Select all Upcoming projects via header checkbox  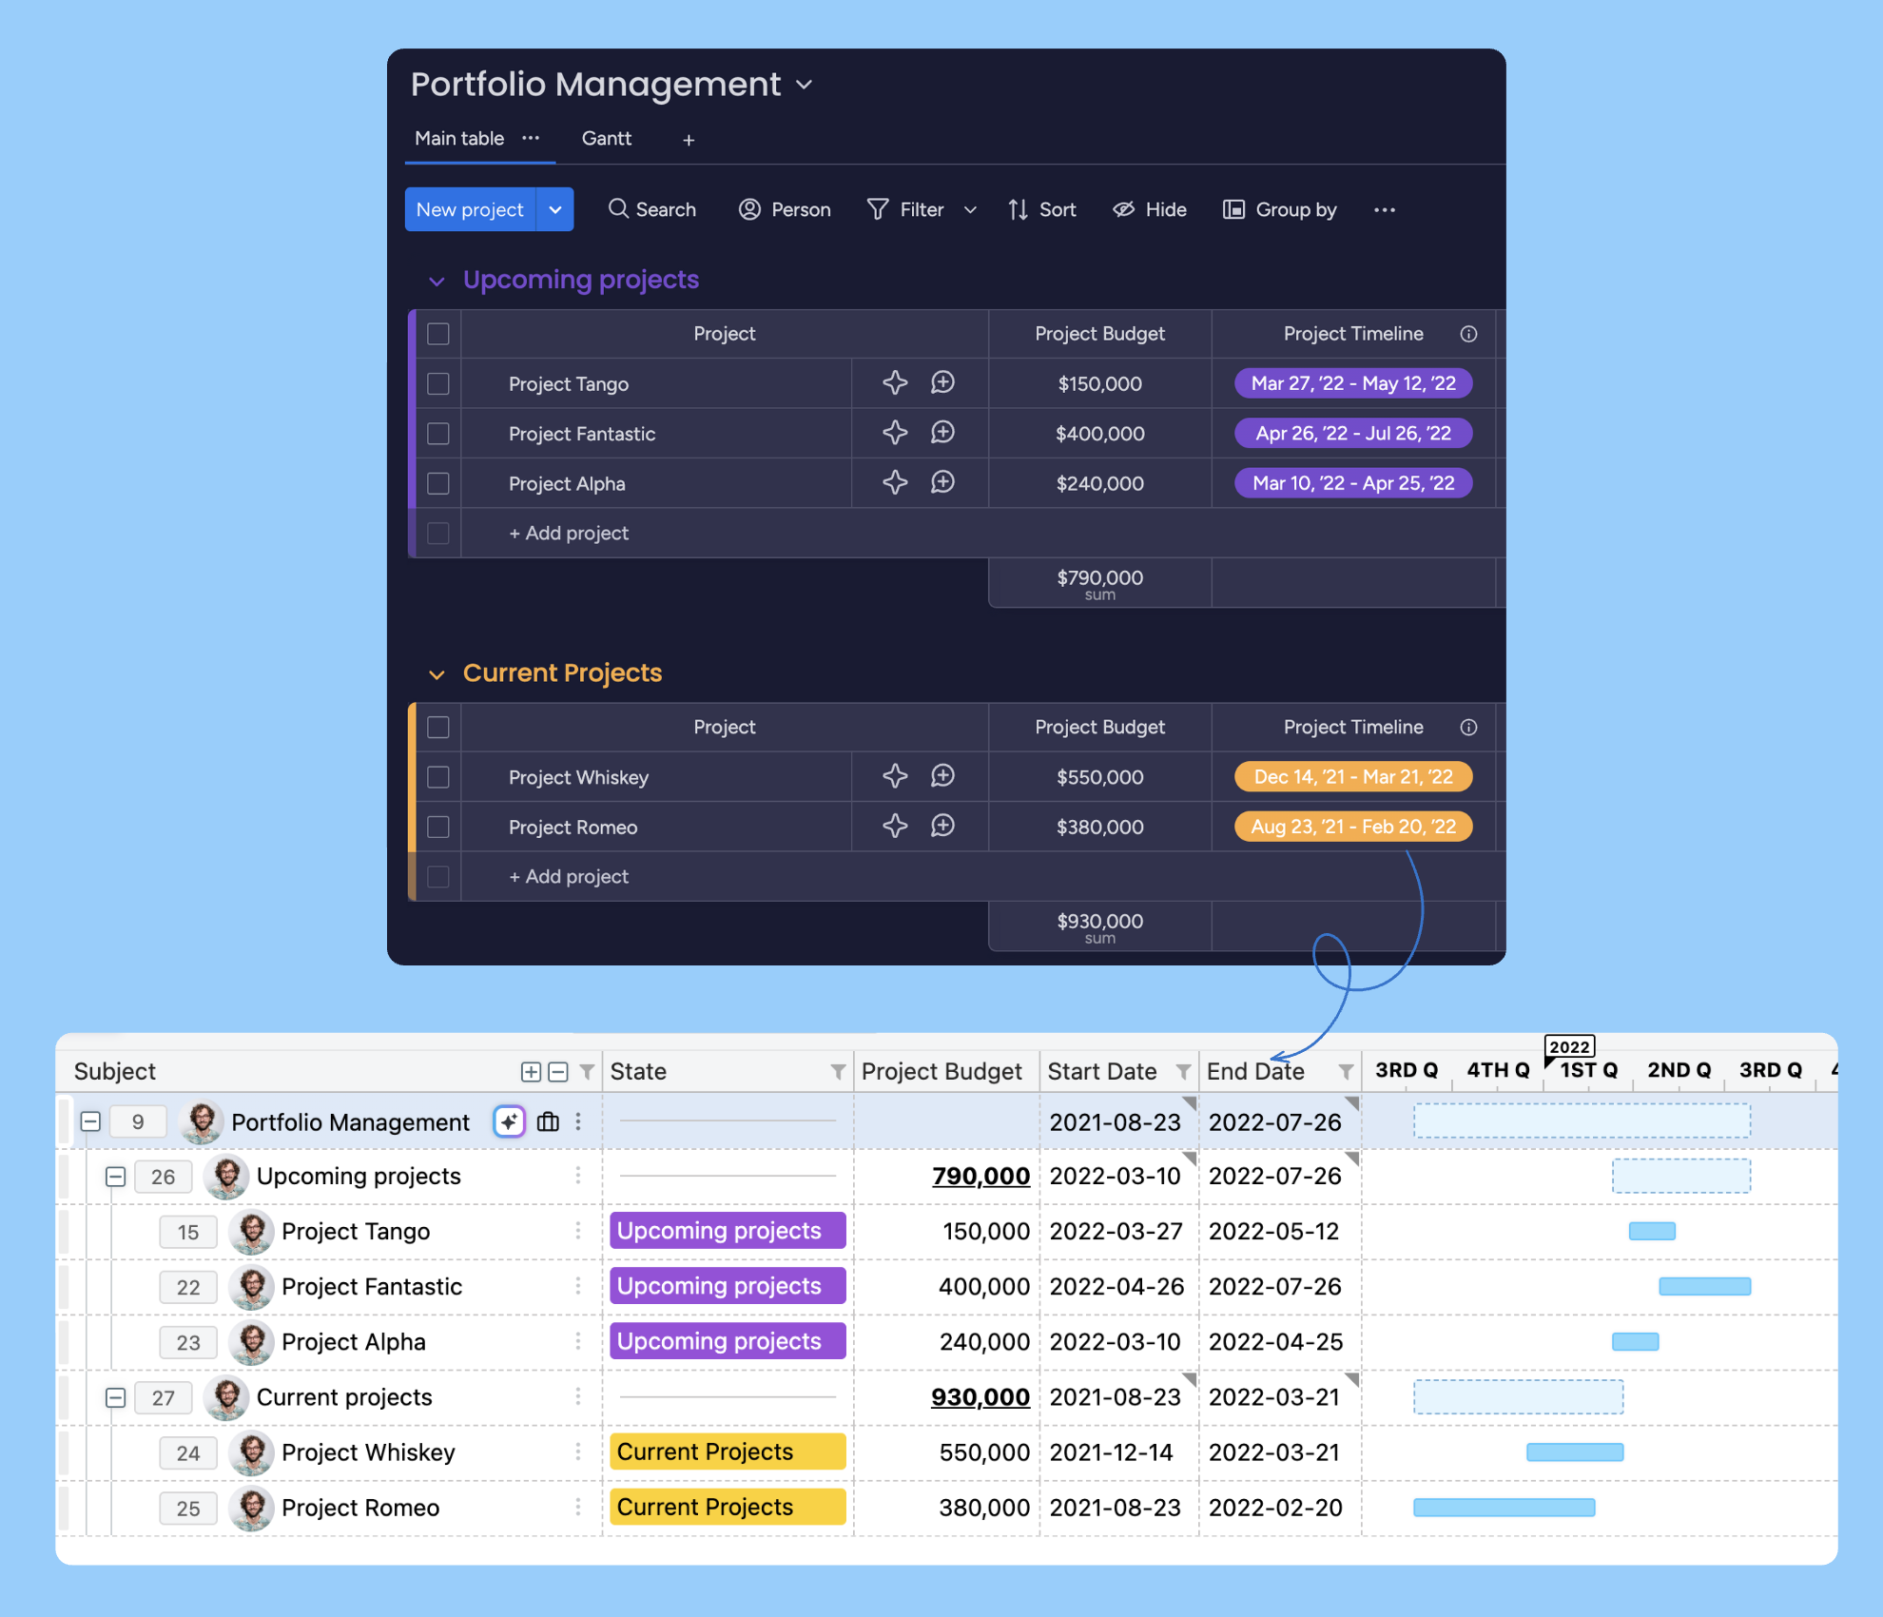point(437,334)
